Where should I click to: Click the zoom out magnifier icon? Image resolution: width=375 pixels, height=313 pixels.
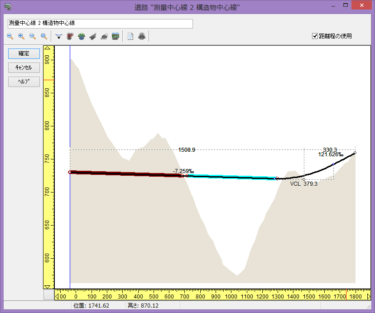pos(10,36)
